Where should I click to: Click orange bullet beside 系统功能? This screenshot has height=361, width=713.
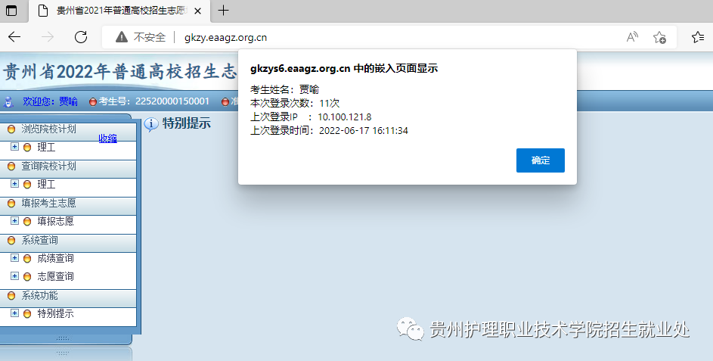click(11, 296)
